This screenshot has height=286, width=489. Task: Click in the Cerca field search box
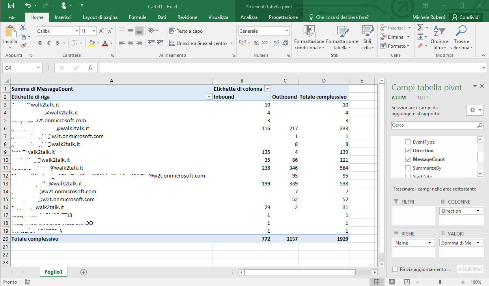coord(437,125)
